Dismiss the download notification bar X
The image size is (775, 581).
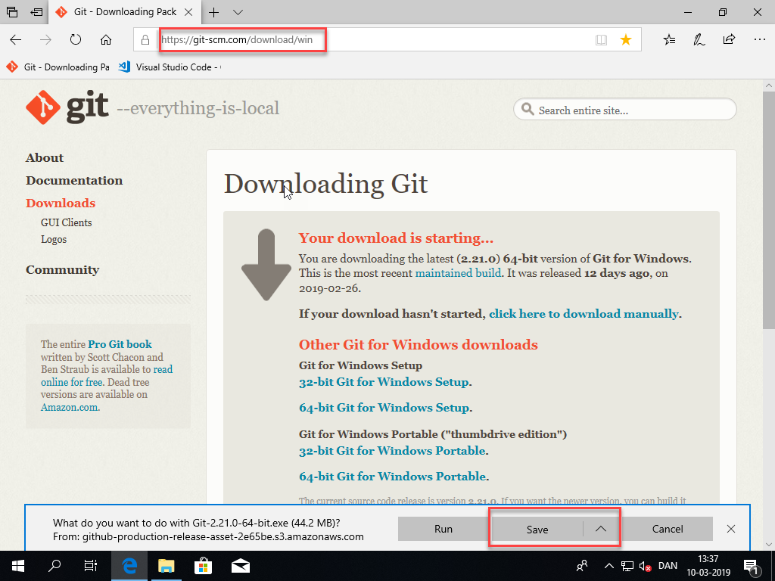(x=731, y=529)
